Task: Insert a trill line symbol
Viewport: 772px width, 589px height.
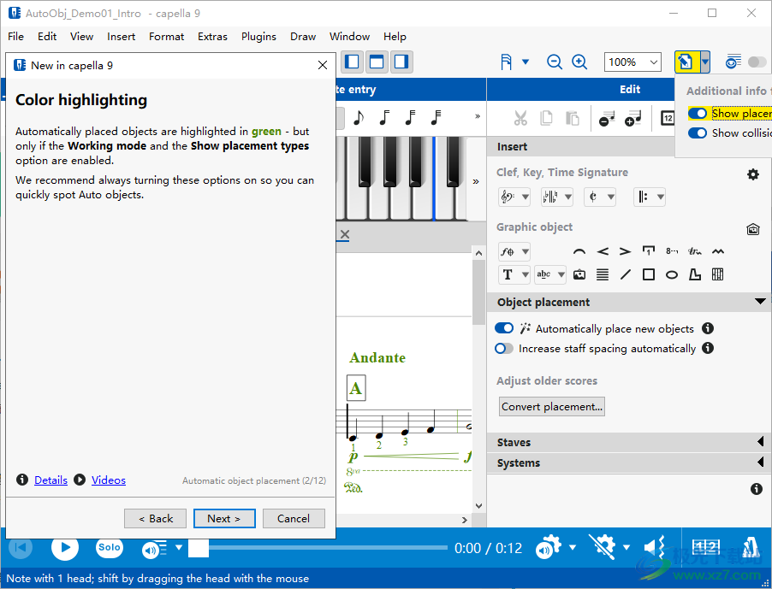Action: coord(695,251)
